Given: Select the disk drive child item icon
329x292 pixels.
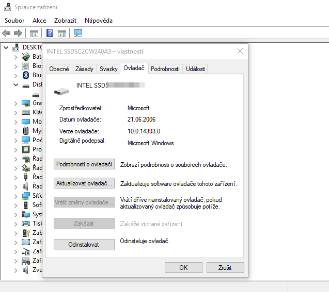Looking at the screenshot, I should tap(36, 95).
